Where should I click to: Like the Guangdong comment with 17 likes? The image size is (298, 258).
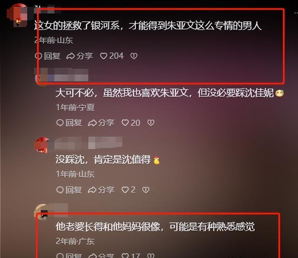pos(125,255)
